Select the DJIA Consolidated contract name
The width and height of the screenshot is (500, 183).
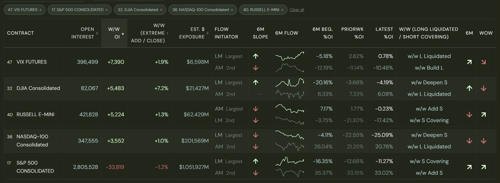point(38,88)
